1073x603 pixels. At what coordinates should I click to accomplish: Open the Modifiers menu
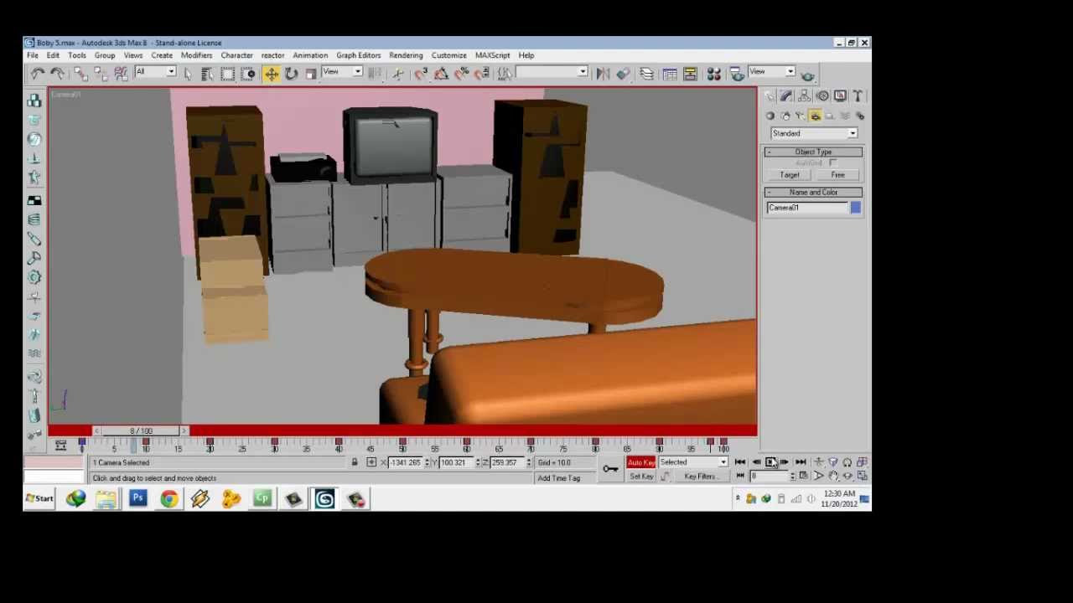point(196,55)
